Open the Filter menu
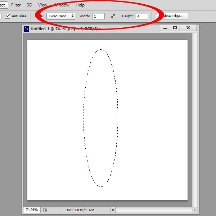This screenshot has height=216, width=216. pos(16,5)
